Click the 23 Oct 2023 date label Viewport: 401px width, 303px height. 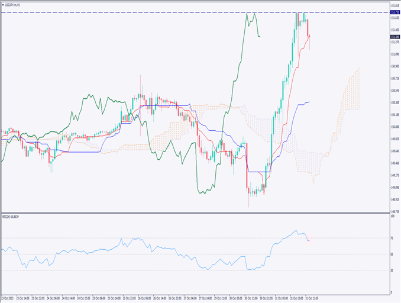click(9, 298)
